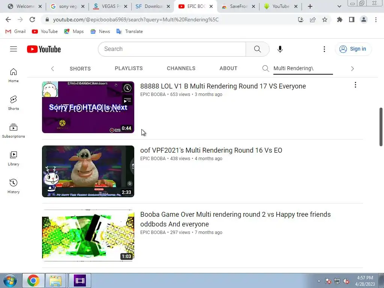
Task: Switch to the SF Download browser tab
Action: tap(153, 6)
